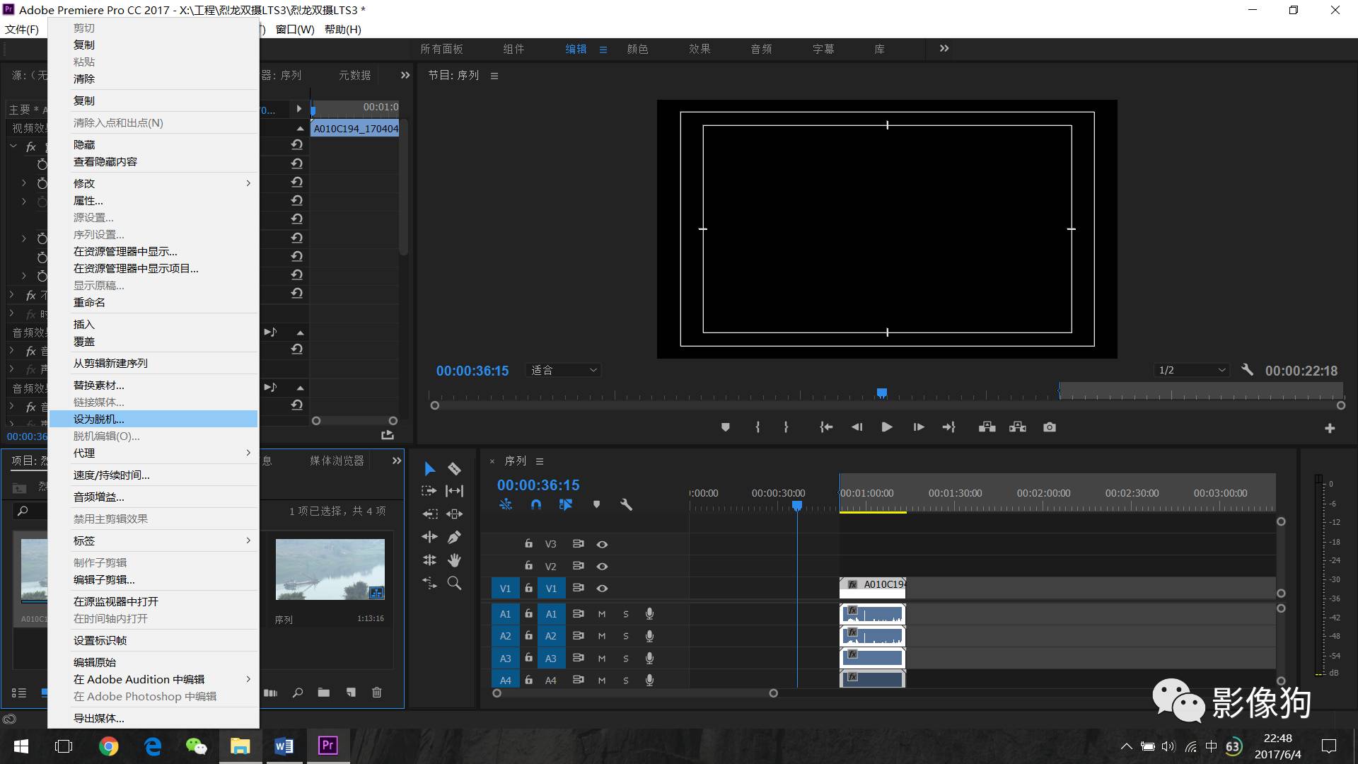Toggle lock on V2 track
This screenshot has height=764, width=1358.
(x=528, y=566)
